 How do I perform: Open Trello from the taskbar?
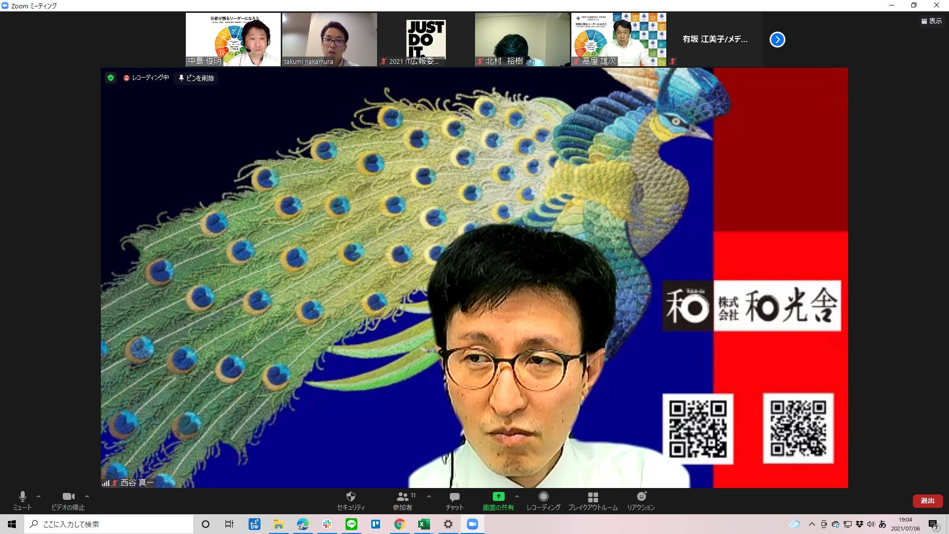[x=376, y=524]
